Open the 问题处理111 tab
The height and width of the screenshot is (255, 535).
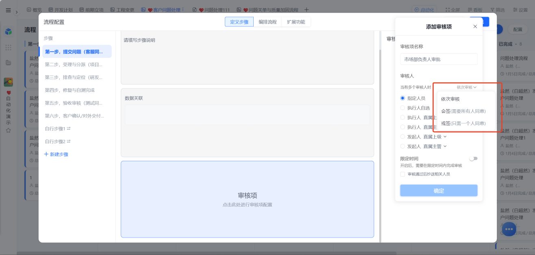211,10
